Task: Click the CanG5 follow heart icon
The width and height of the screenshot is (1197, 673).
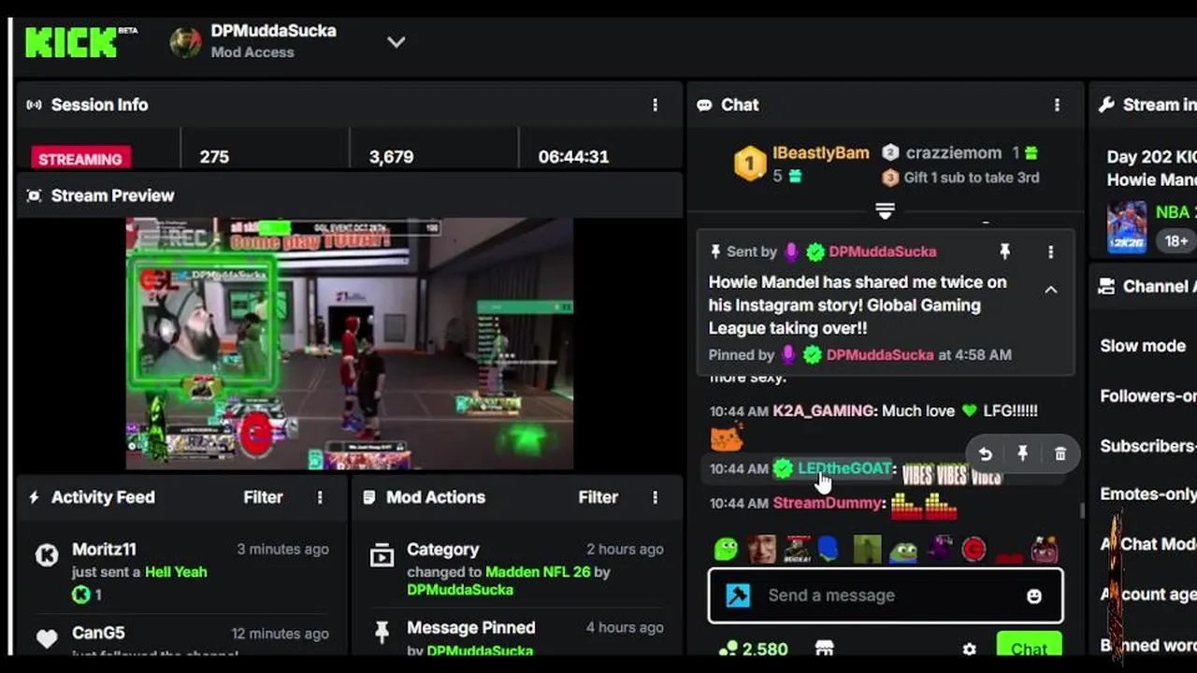Action: pos(47,639)
